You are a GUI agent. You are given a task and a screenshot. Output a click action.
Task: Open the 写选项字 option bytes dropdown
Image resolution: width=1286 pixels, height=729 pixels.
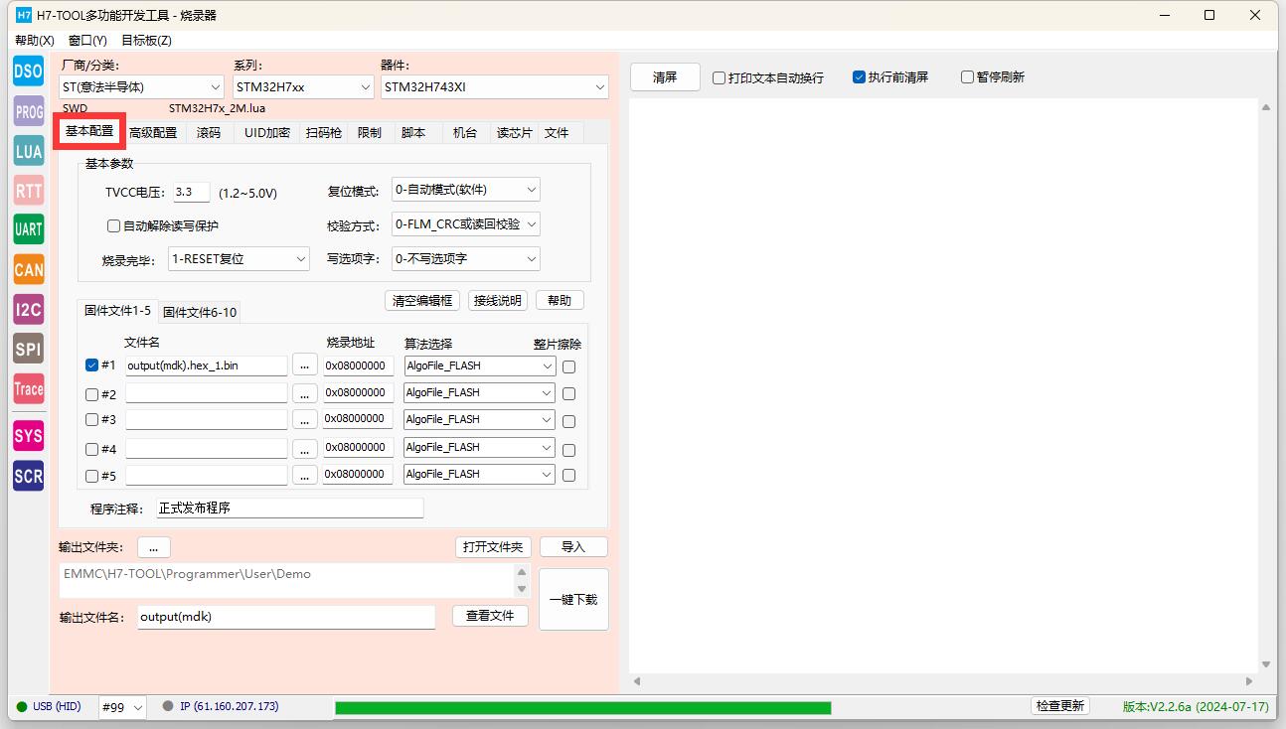466,259
